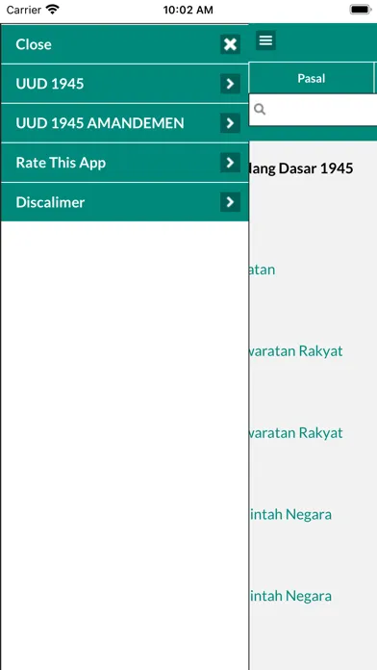The height and width of the screenshot is (670, 377).
Task: Expand the UUD 1945 chevron arrow
Action: pyautogui.click(x=230, y=84)
